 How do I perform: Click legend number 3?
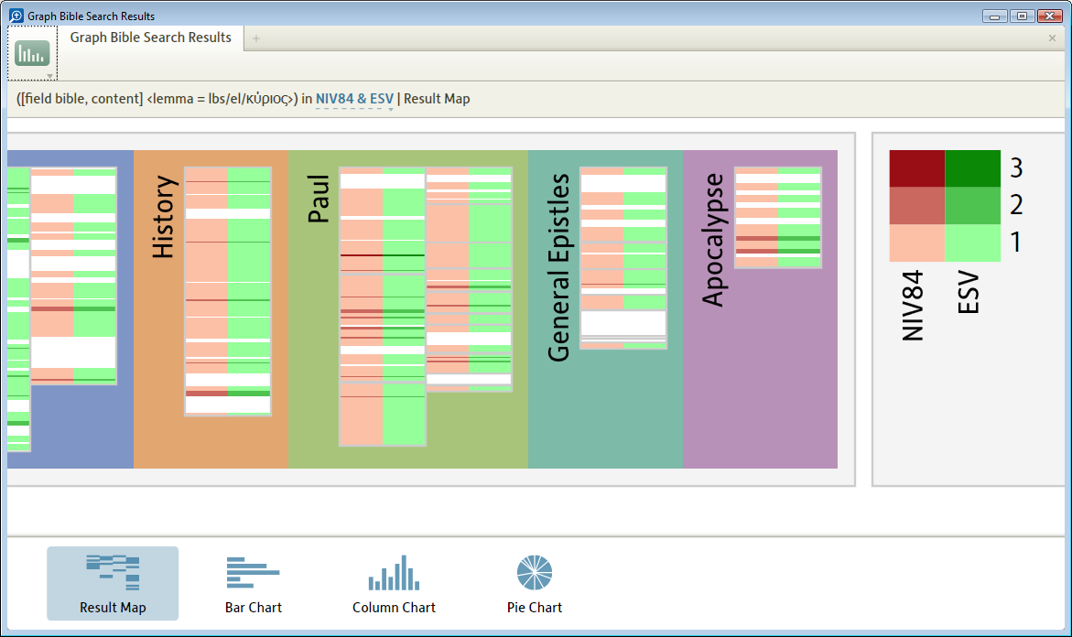(1016, 167)
